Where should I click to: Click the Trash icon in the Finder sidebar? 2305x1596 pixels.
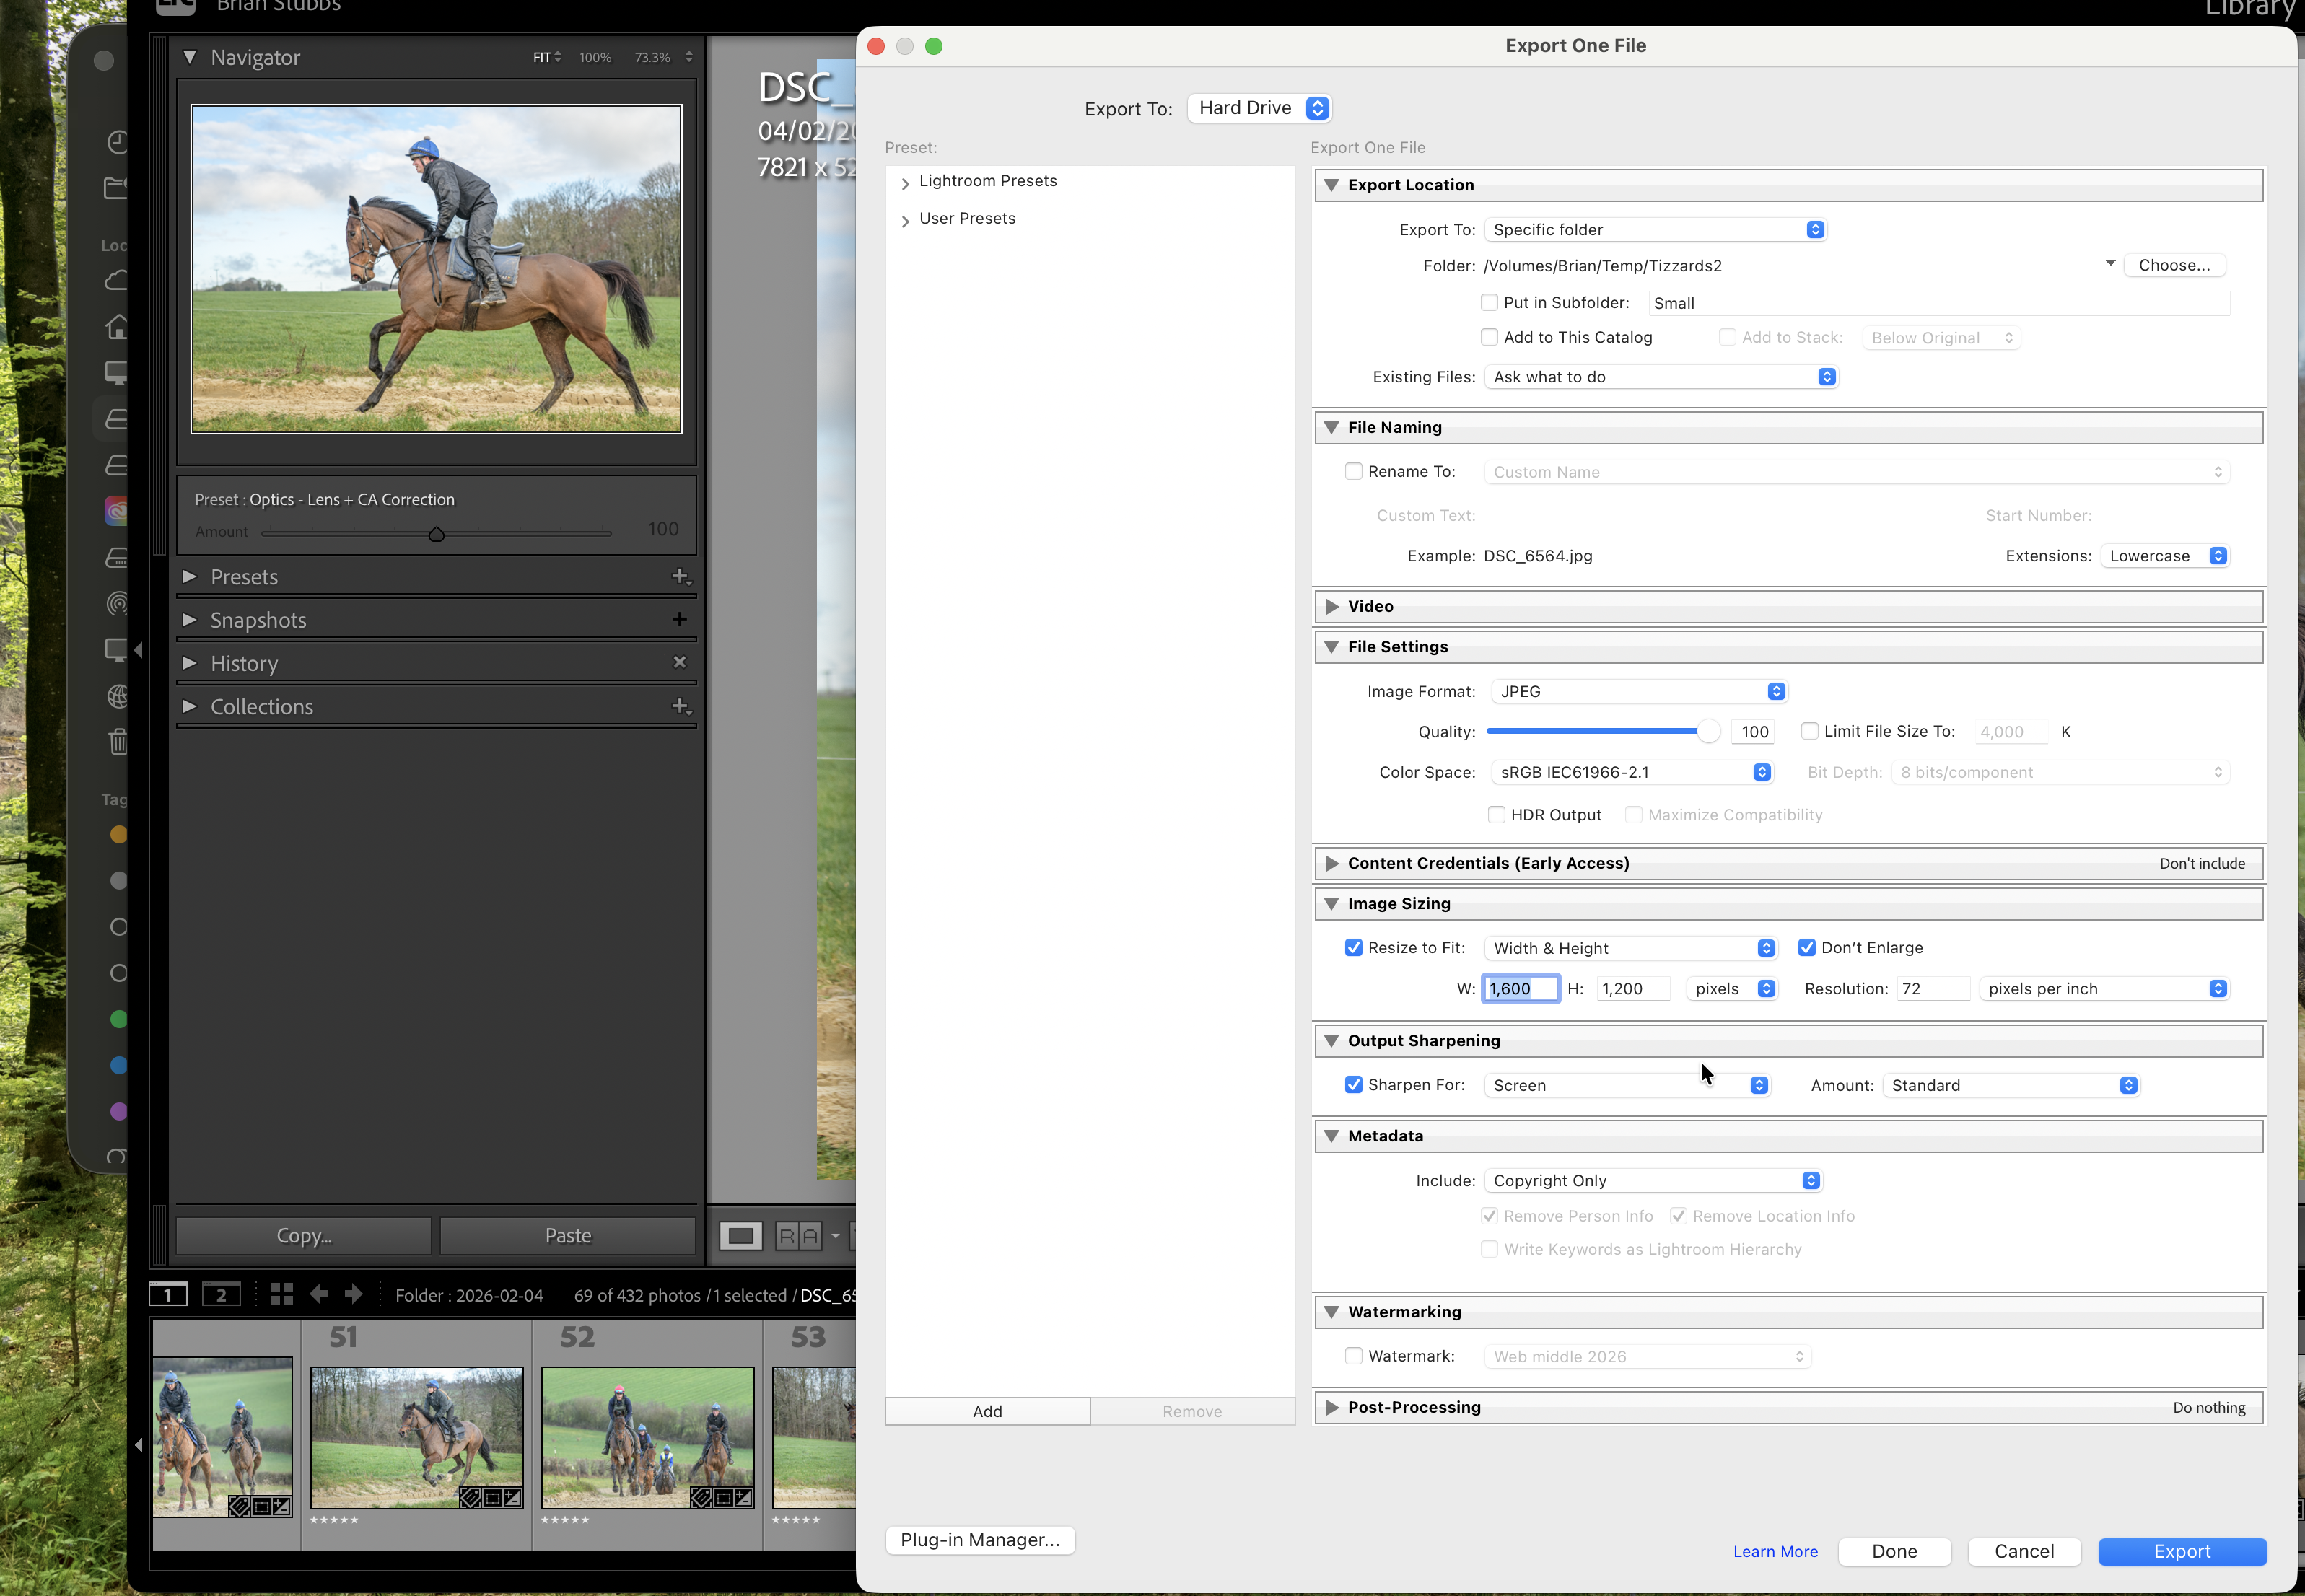[117, 741]
